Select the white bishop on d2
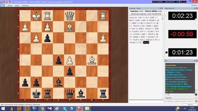The image size is (198, 111). pyautogui.click(x=70, y=27)
